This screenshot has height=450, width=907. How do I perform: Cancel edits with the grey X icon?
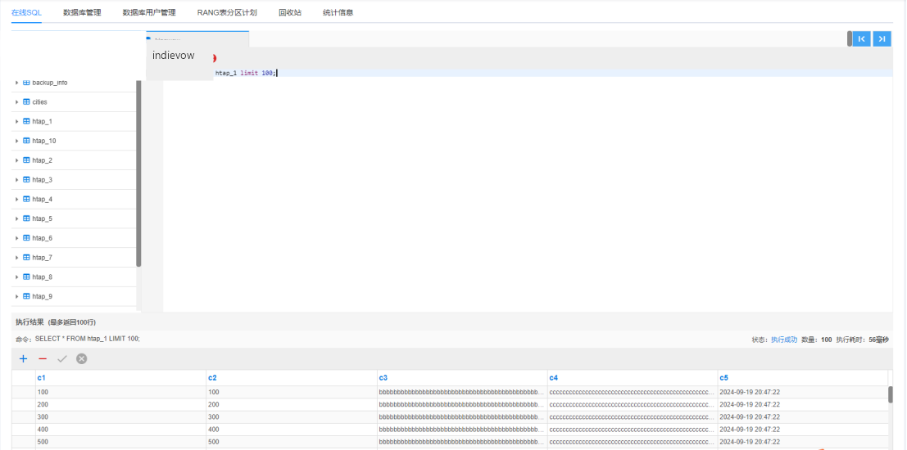tap(82, 358)
